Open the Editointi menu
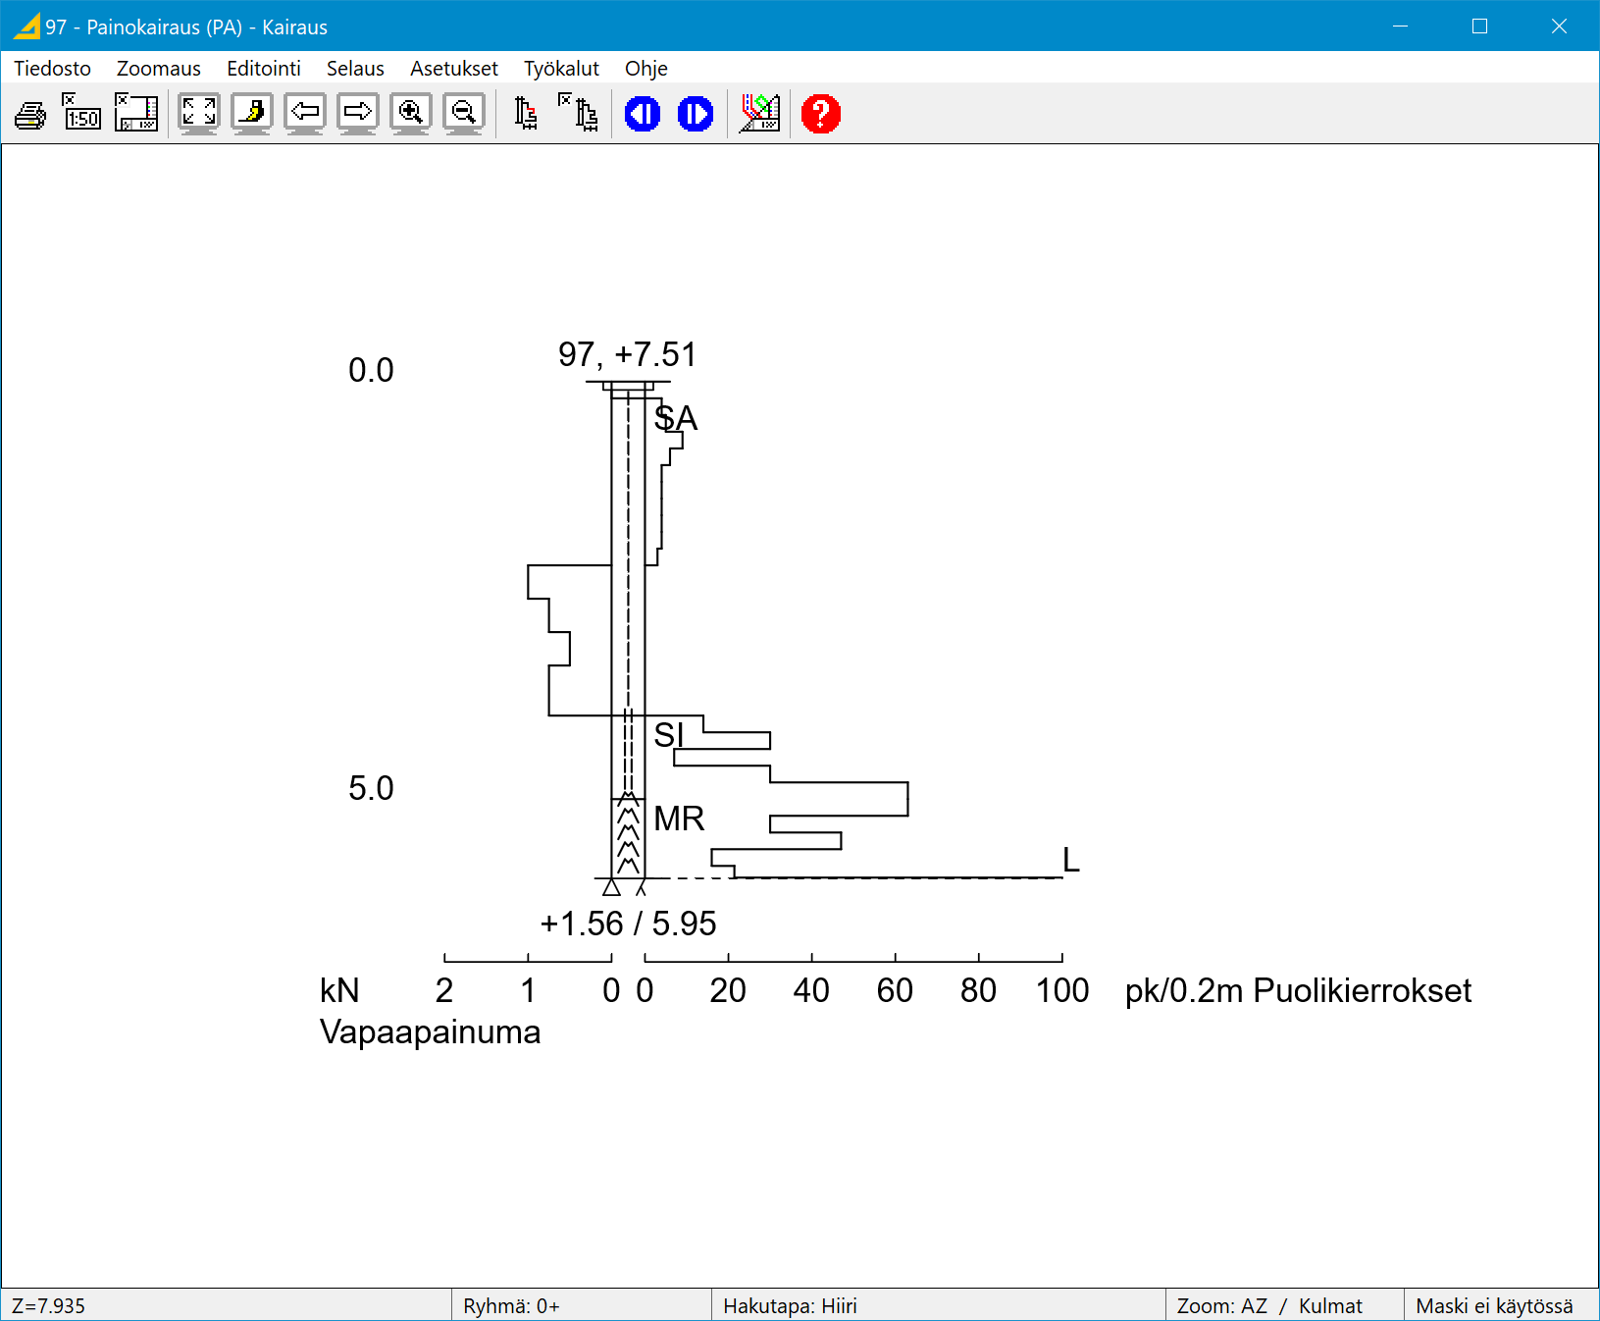 [263, 69]
